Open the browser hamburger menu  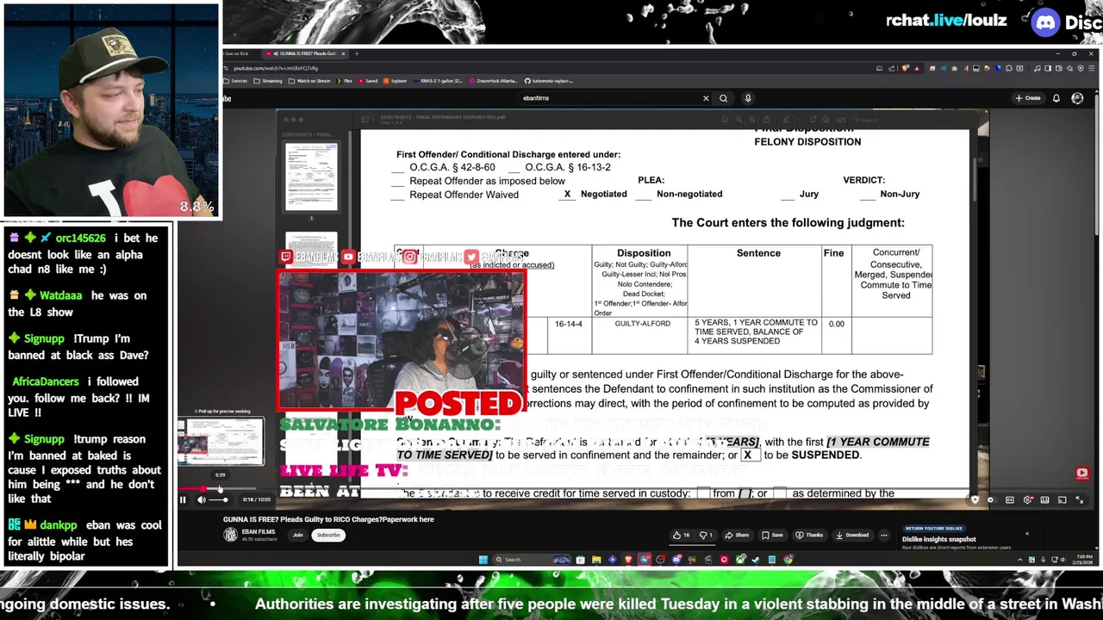[1091, 68]
